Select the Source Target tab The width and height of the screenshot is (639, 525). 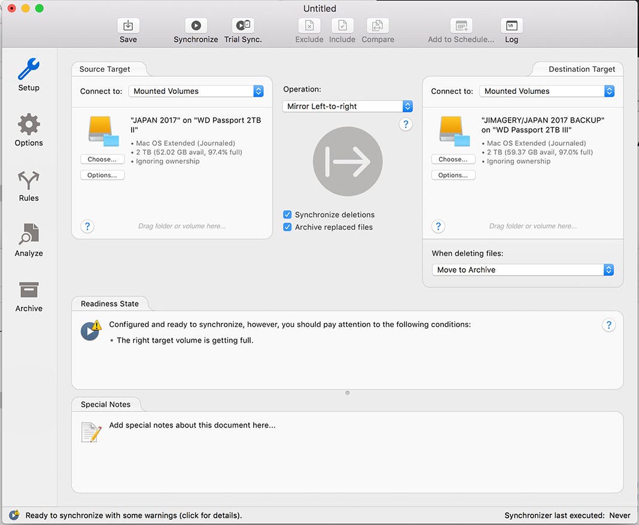105,69
